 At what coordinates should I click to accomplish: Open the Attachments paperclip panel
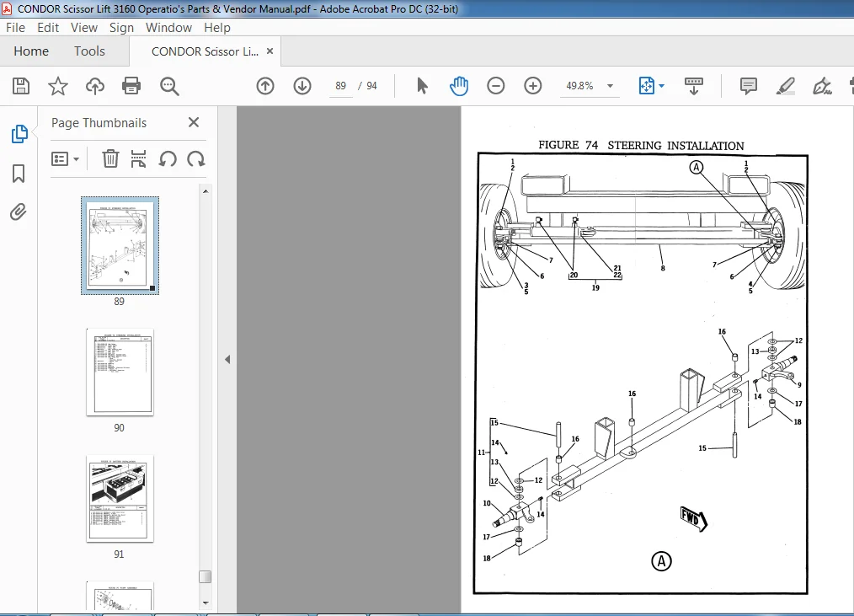[18, 212]
